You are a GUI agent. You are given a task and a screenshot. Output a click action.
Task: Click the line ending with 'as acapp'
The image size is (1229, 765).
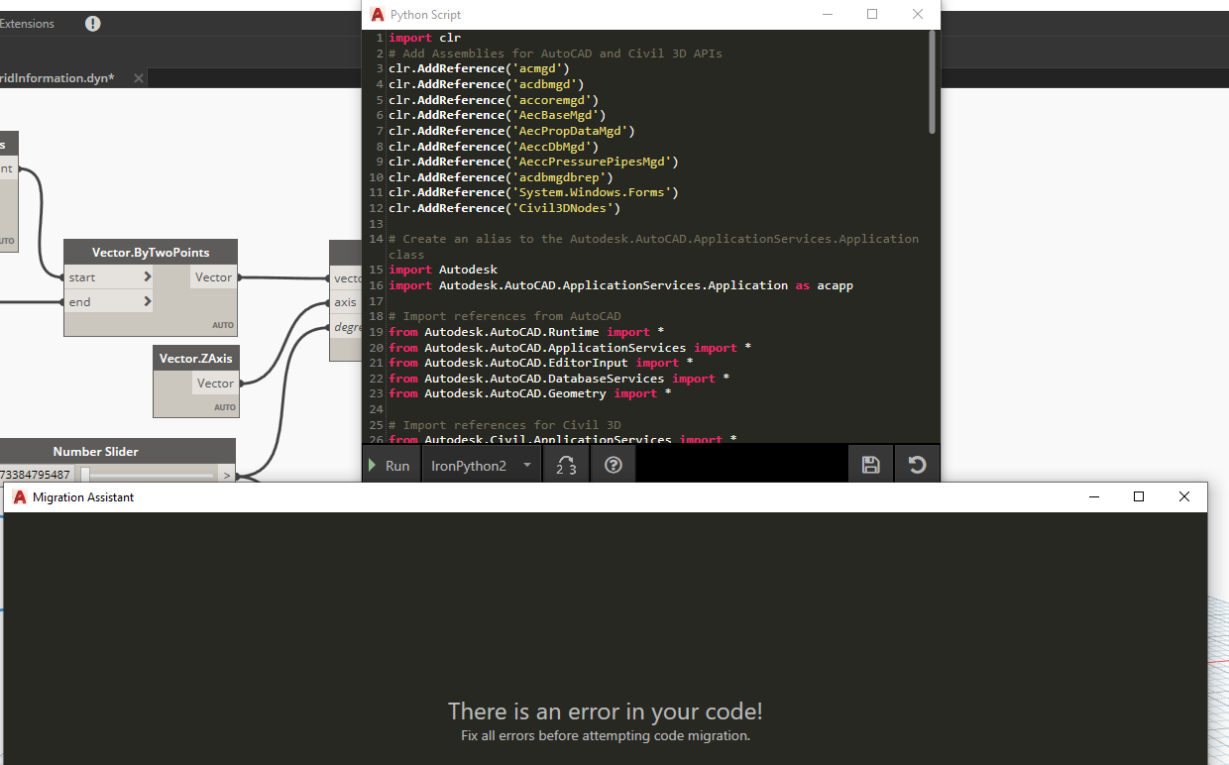[x=620, y=285]
